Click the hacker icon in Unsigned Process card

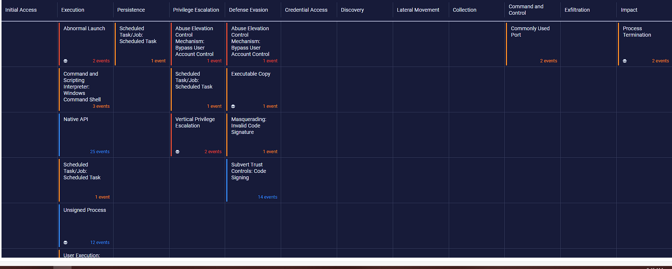click(65, 243)
